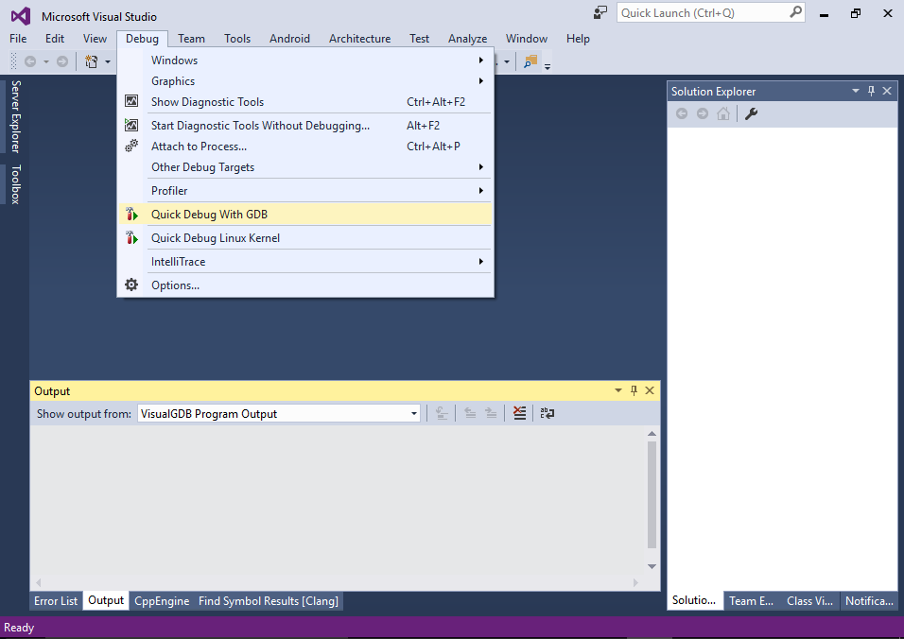904x639 pixels.
Task: Click the Navigate Forward toolbar arrow
Action: coord(62,61)
